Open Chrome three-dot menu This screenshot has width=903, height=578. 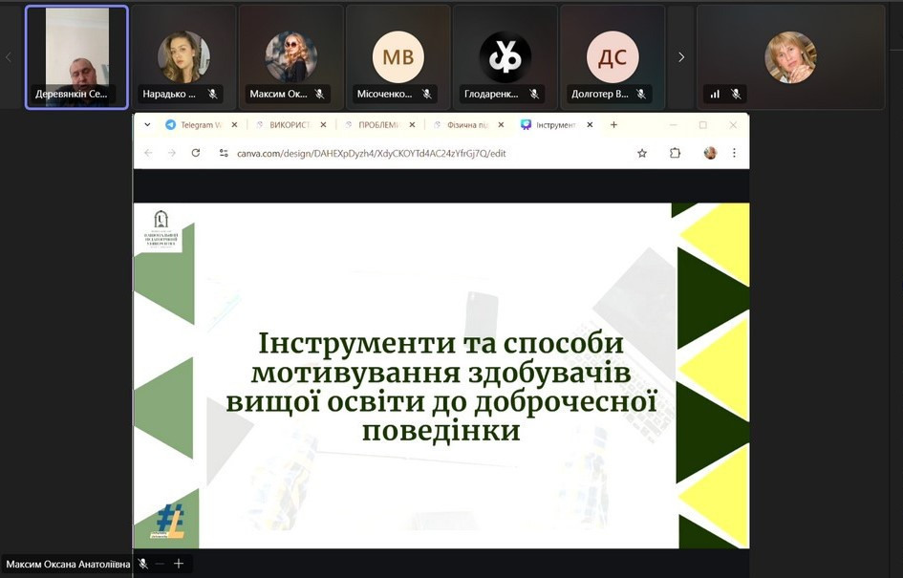734,153
